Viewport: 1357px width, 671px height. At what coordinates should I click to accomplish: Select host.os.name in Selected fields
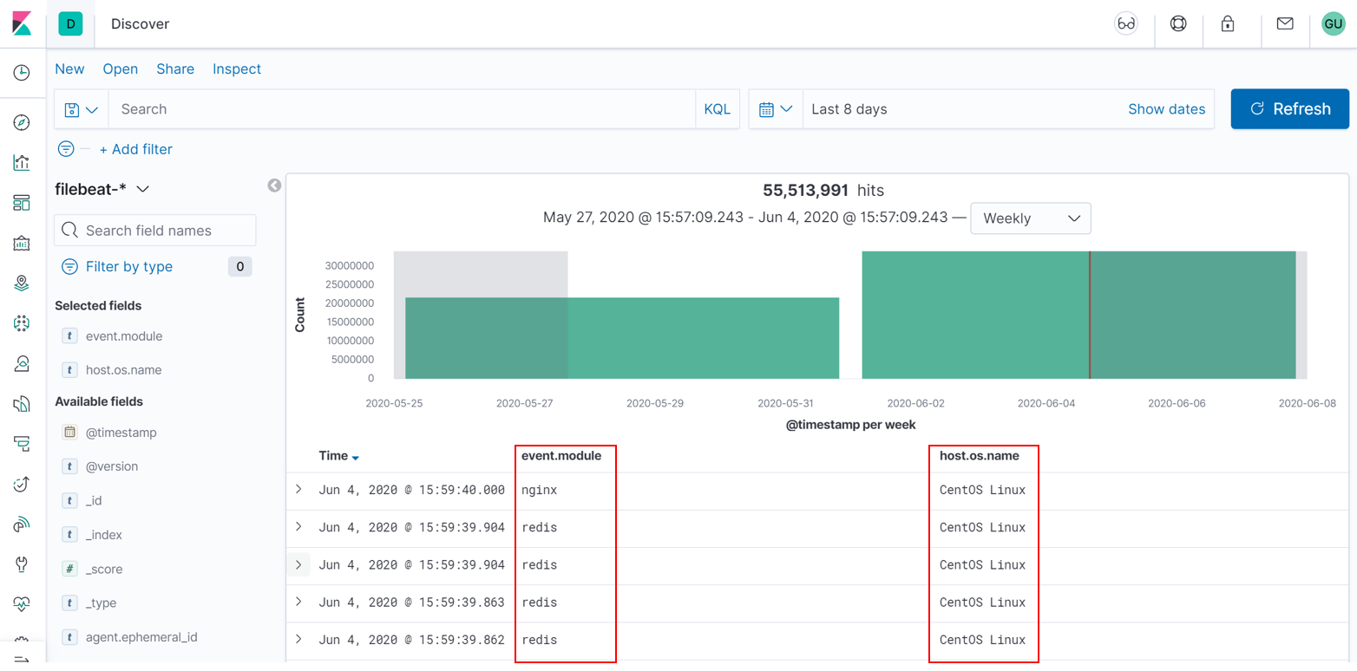[123, 370]
